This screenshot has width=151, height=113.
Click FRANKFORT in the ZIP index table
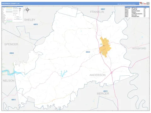pyautogui.click(x=135, y=17)
